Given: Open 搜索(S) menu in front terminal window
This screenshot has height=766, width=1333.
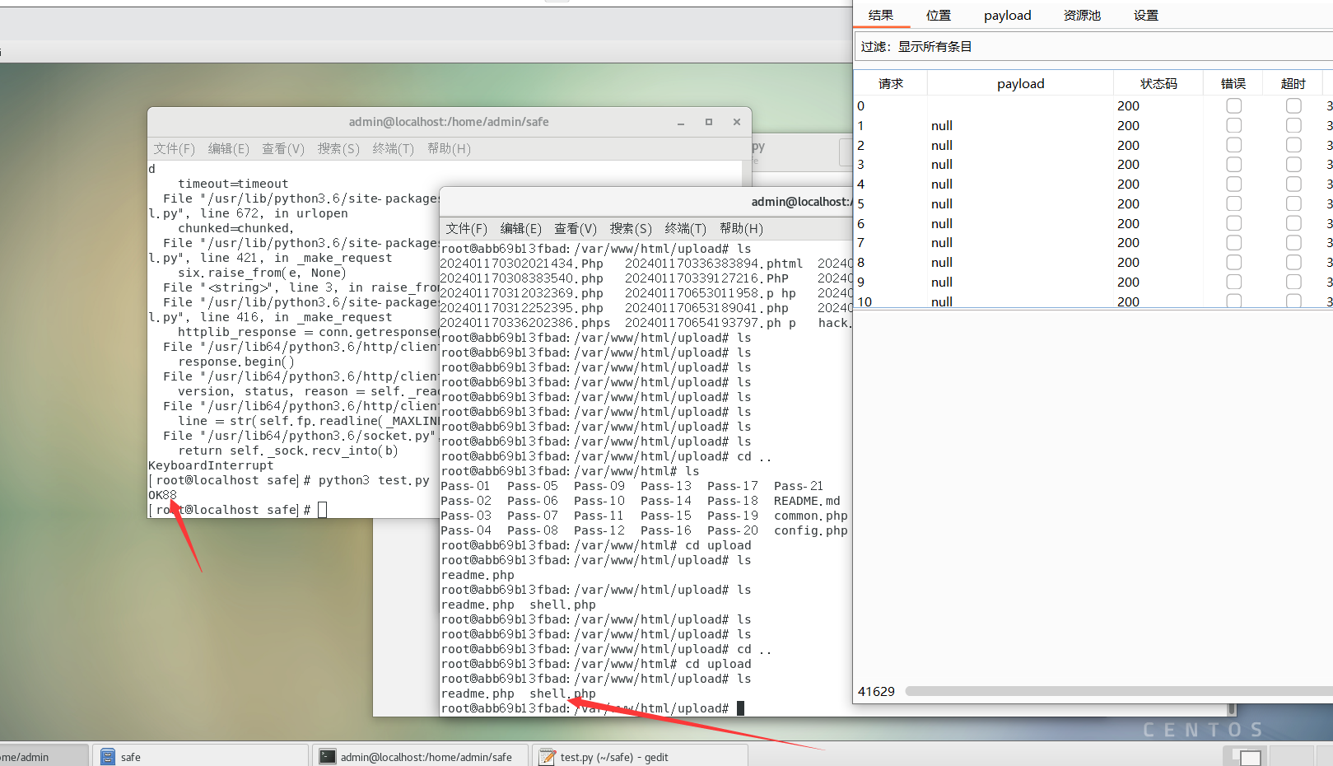Looking at the screenshot, I should pyautogui.click(x=631, y=228).
